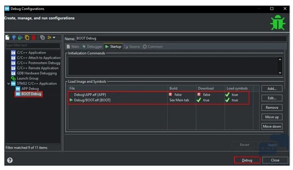Click Download false cell for APP.elf

[x=204, y=95]
